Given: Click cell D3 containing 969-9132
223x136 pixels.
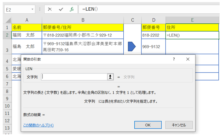Looking at the screenshot, I should 153,47.
